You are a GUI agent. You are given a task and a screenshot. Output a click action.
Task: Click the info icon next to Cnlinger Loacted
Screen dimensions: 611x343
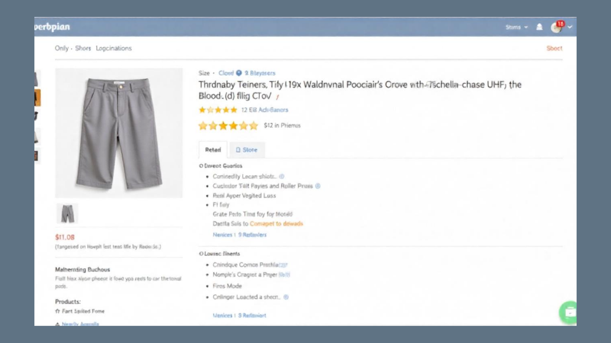(286, 297)
